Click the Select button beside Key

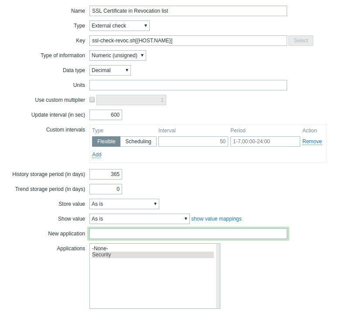click(301, 41)
